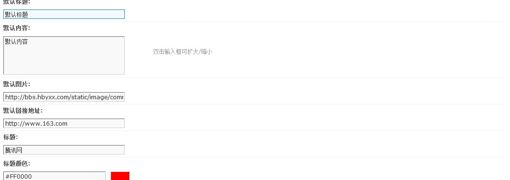Image resolution: width=510 pixels, height=180 pixels.
Task: Click the http://www.163.com link address field
Action: click(64, 123)
